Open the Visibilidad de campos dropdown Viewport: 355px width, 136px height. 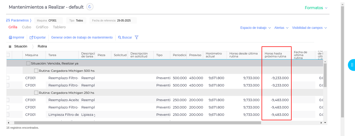tap(309, 28)
